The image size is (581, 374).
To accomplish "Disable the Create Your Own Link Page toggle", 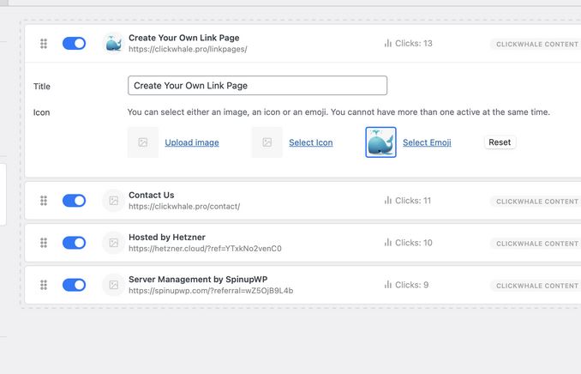I will point(74,44).
